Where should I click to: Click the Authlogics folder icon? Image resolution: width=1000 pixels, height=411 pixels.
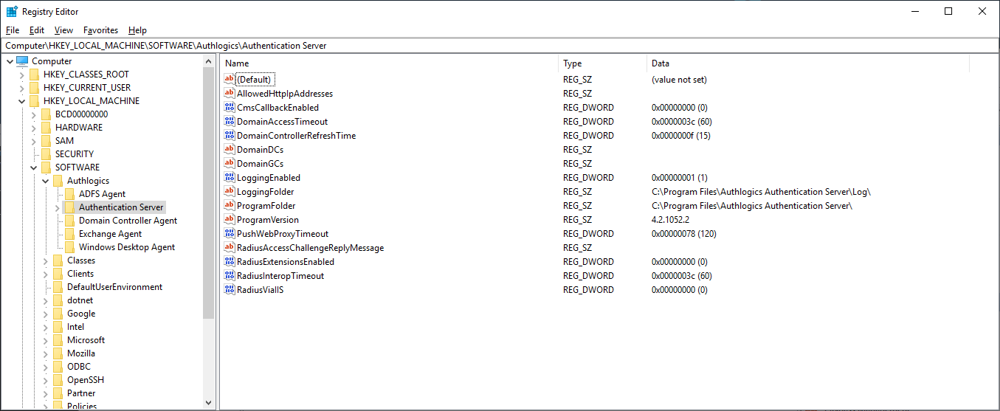point(58,181)
